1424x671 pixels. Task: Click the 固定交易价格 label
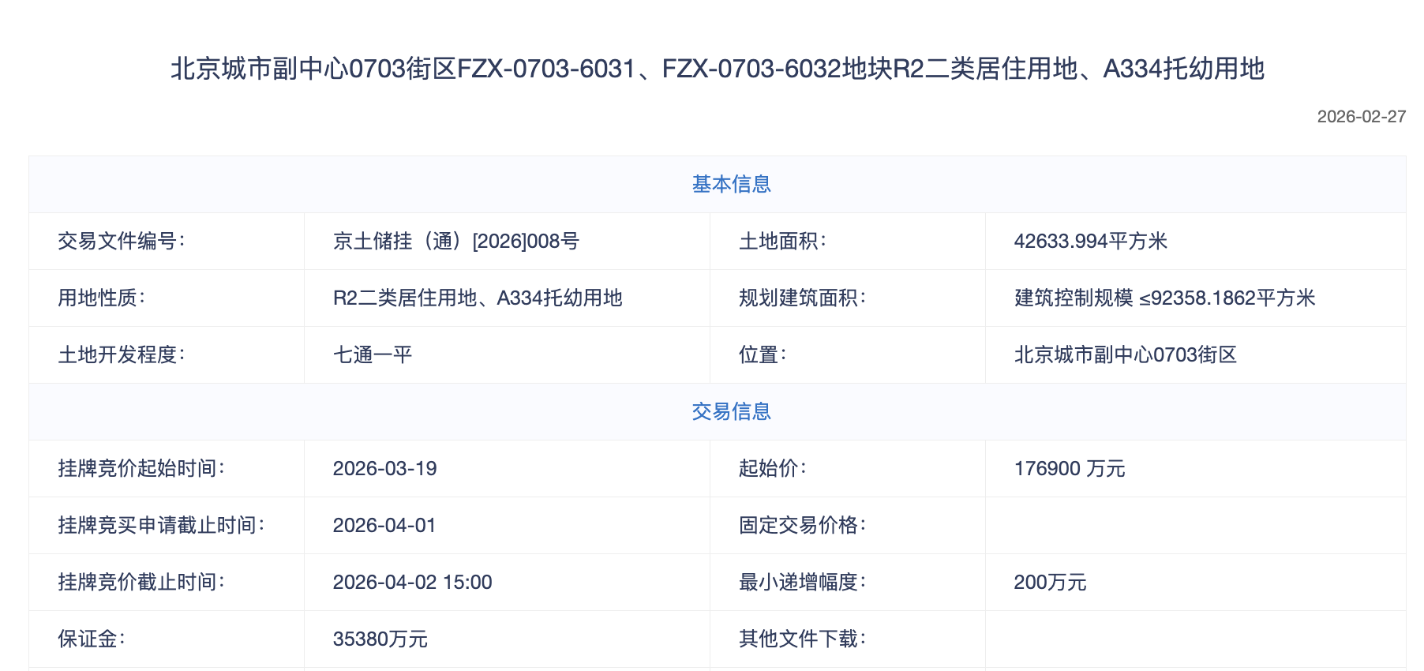802,526
